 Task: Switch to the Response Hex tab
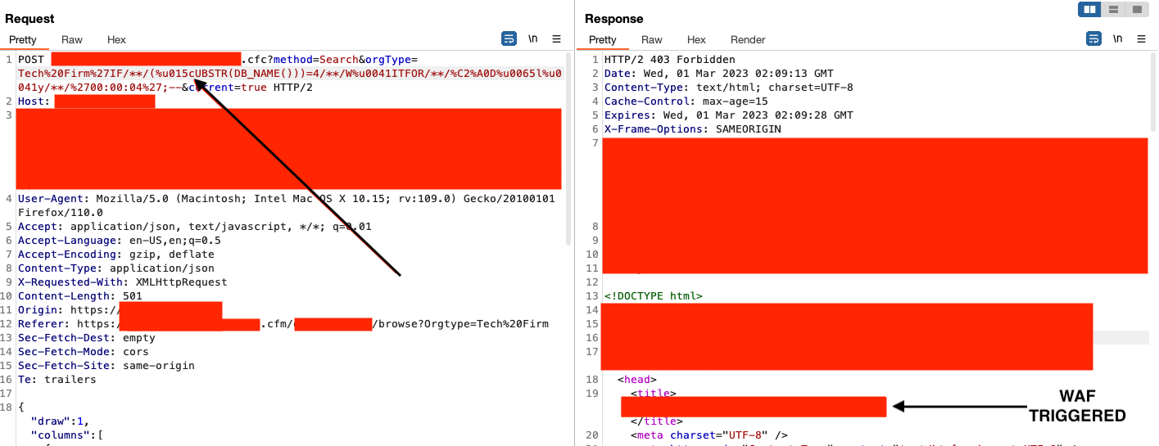tap(696, 39)
